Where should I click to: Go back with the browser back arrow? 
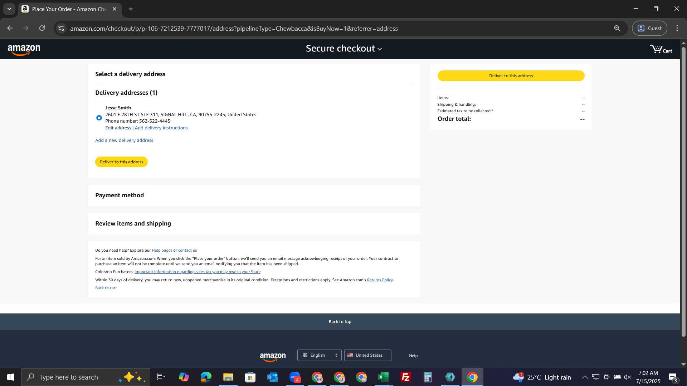point(10,28)
